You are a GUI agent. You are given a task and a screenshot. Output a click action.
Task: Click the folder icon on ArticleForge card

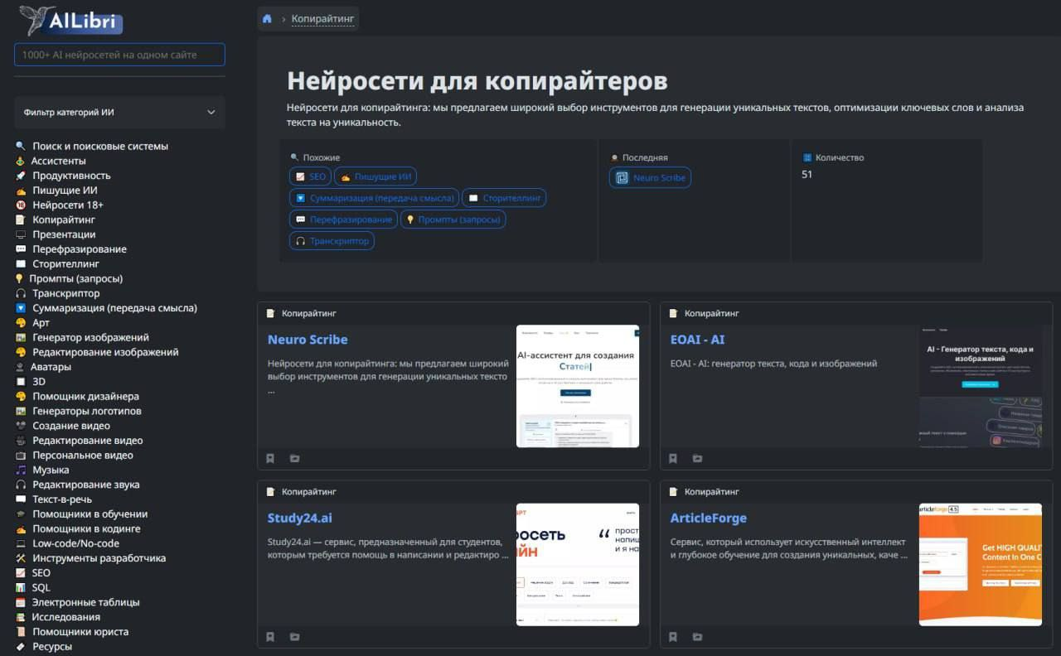point(697,637)
